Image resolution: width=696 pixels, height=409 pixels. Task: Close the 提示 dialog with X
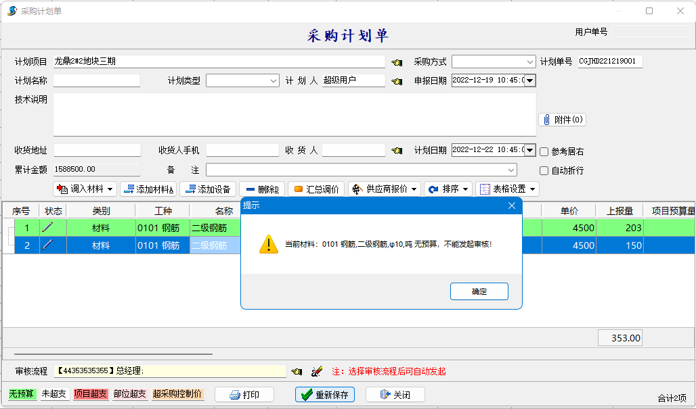coord(512,206)
